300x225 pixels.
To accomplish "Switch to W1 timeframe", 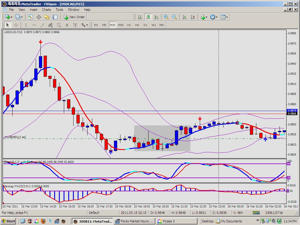I will tap(154, 25).
